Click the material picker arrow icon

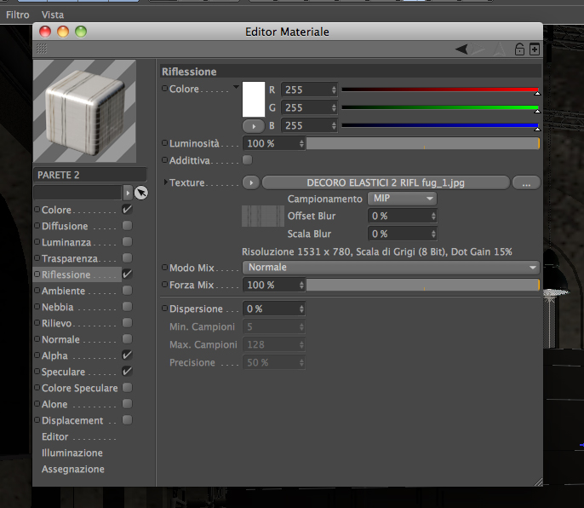pyautogui.click(x=141, y=193)
